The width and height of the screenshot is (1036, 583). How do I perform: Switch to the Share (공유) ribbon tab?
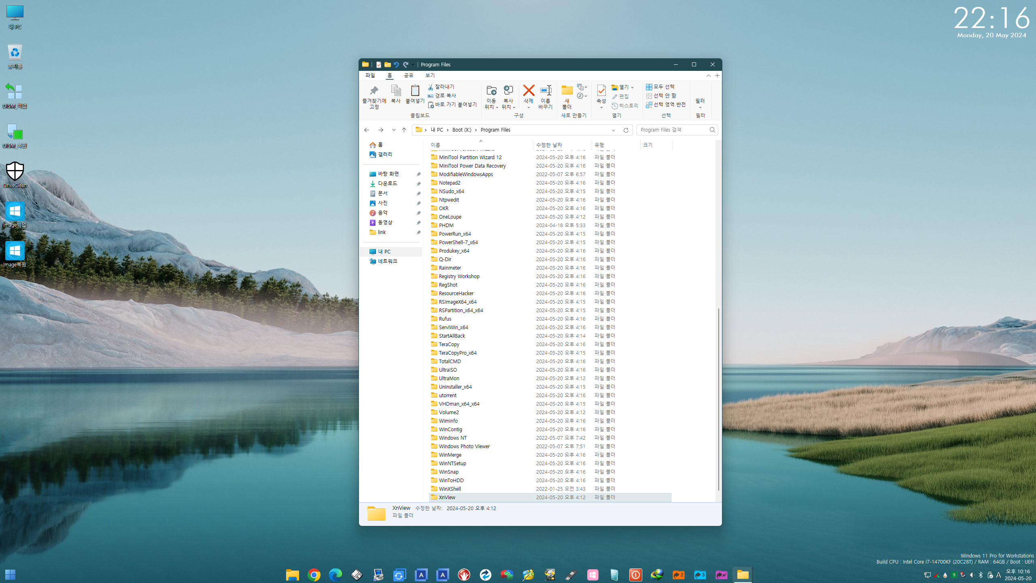pyautogui.click(x=408, y=75)
